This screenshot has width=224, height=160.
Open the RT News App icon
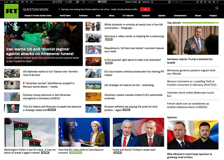tap(169, 2)
